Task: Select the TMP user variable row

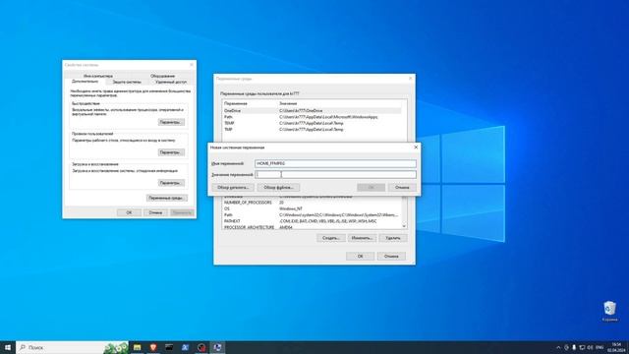Action: point(313,130)
